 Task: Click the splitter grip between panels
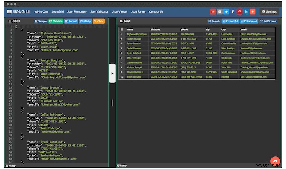[112, 102]
